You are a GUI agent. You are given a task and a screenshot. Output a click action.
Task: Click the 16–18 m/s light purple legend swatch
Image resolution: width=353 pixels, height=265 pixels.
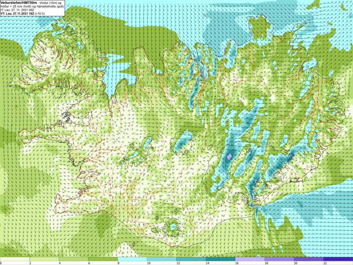(250, 259)
